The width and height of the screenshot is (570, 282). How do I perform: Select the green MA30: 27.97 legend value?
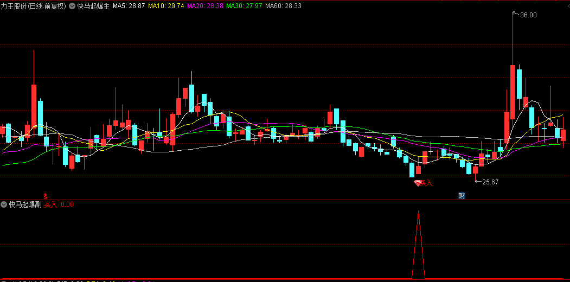coord(244,6)
